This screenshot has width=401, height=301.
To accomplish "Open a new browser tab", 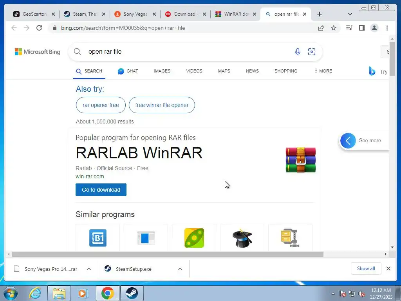I will [x=320, y=14].
